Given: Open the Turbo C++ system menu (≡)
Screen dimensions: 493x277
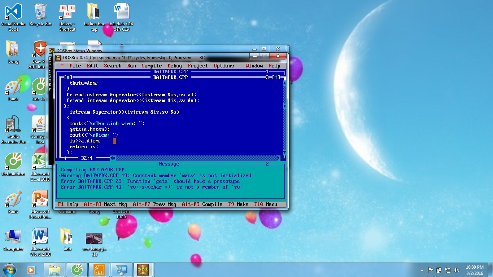Looking at the screenshot, I should [62, 66].
